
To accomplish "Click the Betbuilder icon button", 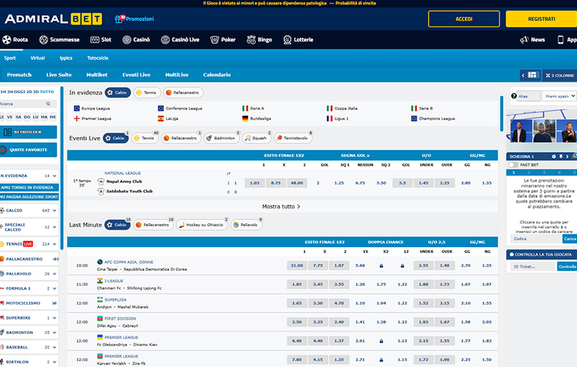I will coord(29,132).
